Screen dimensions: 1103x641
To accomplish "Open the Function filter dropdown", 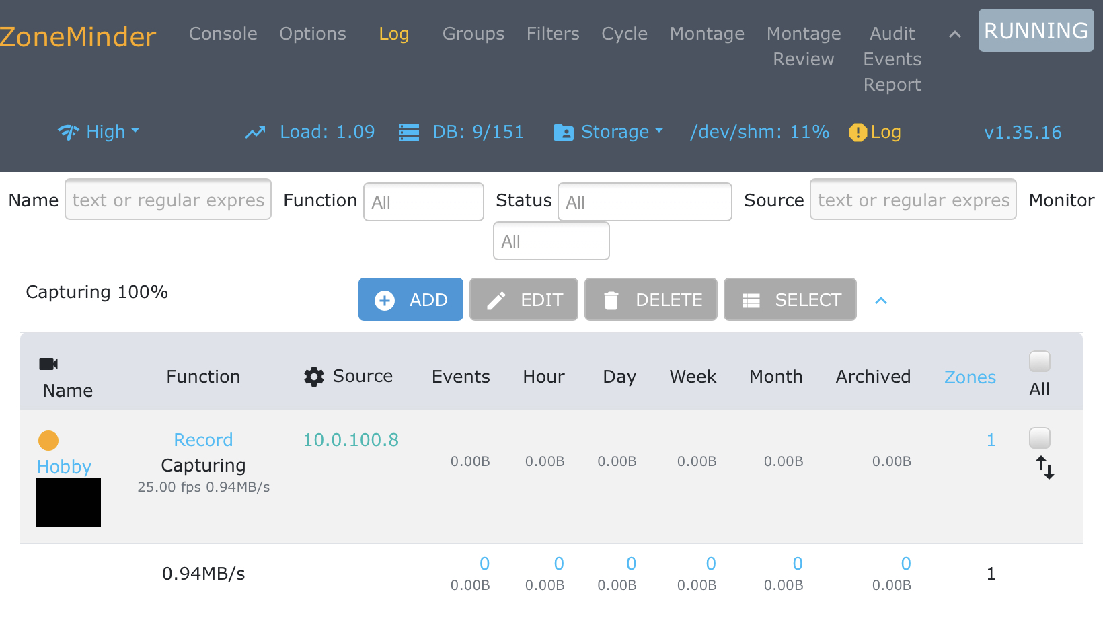I will tap(424, 202).
